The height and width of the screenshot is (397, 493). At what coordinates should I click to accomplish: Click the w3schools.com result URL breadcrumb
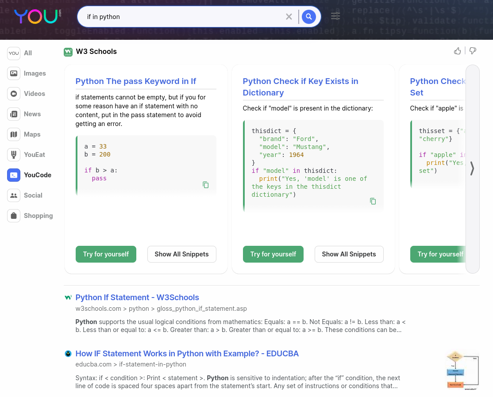click(161, 309)
